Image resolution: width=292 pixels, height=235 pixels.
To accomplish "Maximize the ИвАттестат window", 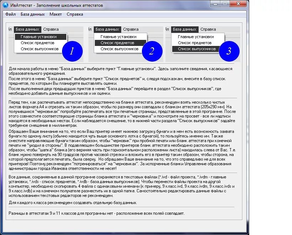I will click(x=225, y=4).
